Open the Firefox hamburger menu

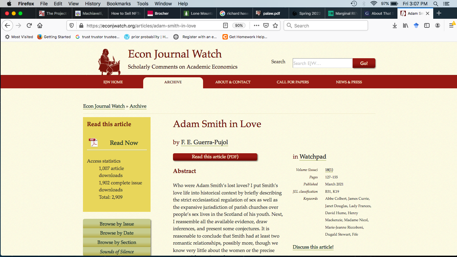(451, 26)
